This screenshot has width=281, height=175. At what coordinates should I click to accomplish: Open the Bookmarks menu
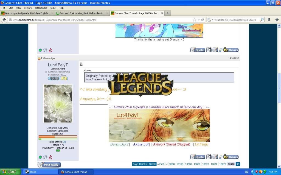(x=41, y=8)
